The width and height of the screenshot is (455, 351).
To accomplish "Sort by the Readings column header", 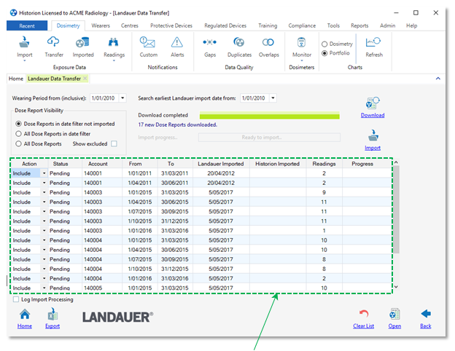I will 324,164.
